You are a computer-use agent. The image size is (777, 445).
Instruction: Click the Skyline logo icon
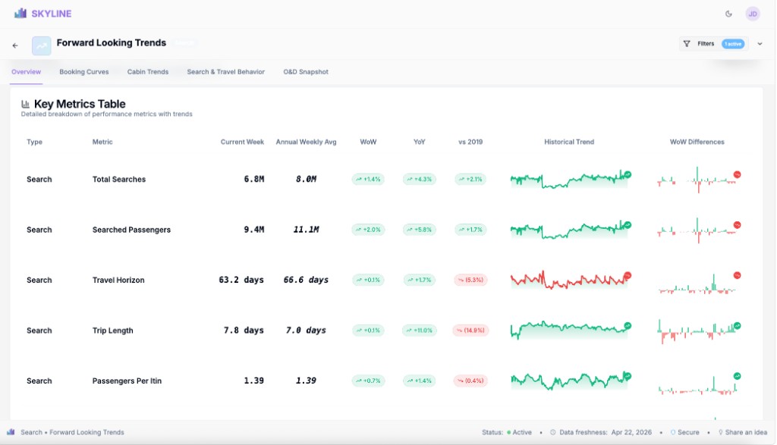(x=20, y=14)
